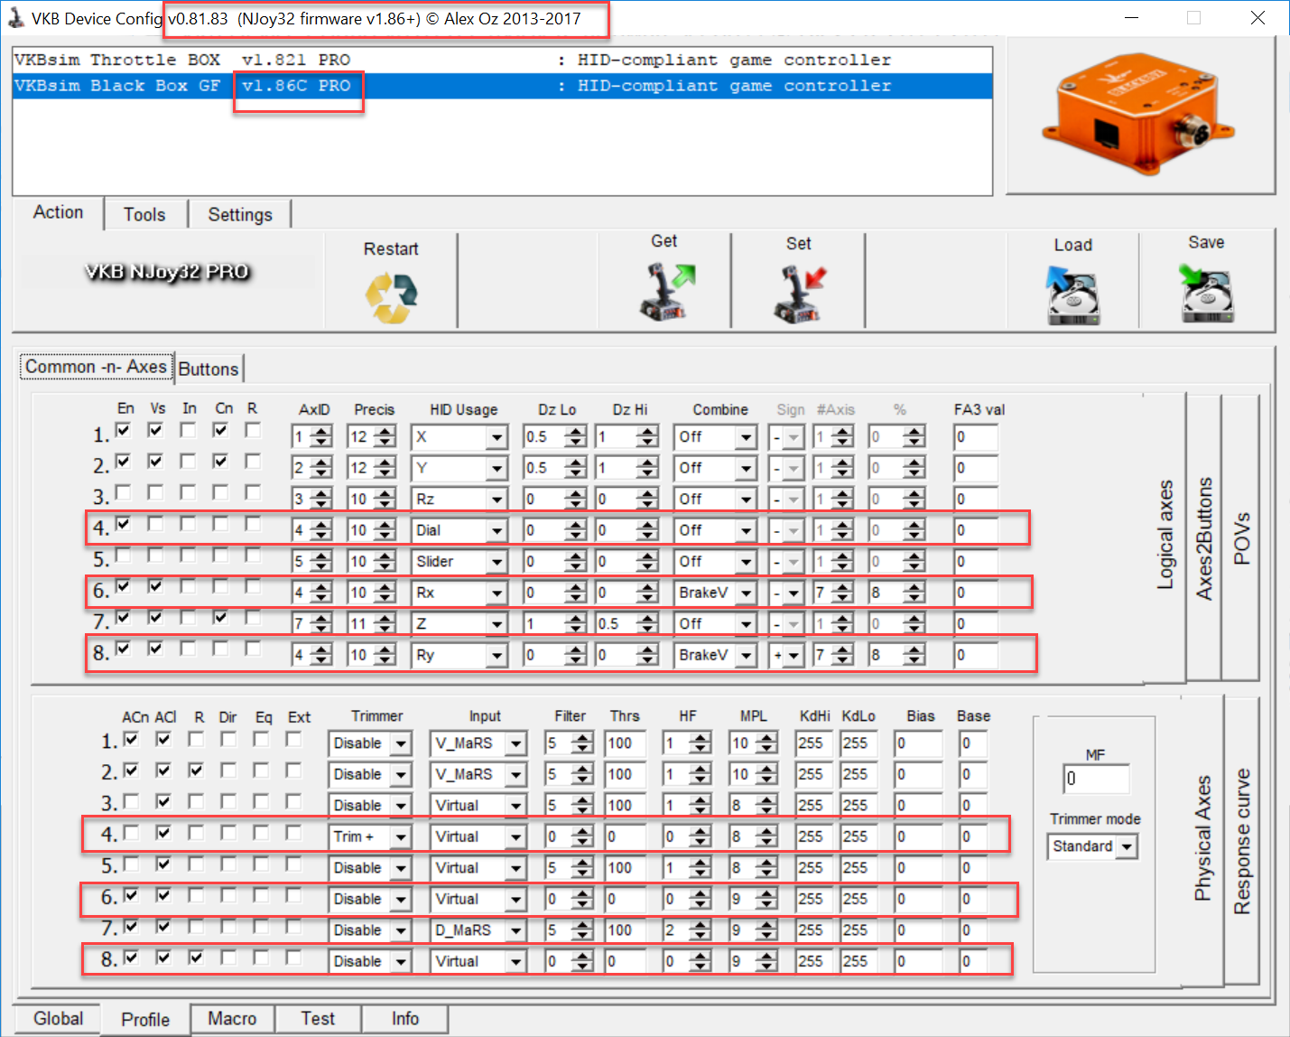The width and height of the screenshot is (1290, 1037).
Task: Select VKBsim Throttle BOX device row
Action: [x=502, y=61]
